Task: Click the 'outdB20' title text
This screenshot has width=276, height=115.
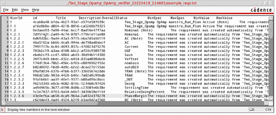Action: point(132,67)
